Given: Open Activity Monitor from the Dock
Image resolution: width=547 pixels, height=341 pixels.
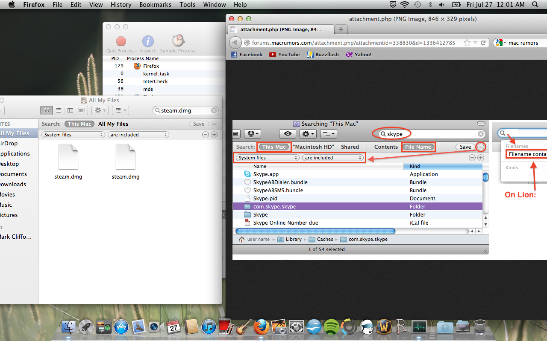Looking at the screenshot, I should point(419,327).
